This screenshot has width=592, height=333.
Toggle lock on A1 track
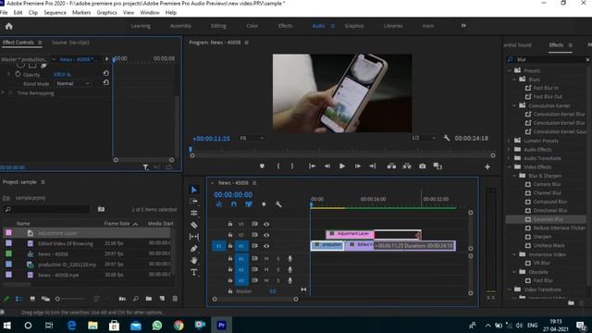pos(230,259)
